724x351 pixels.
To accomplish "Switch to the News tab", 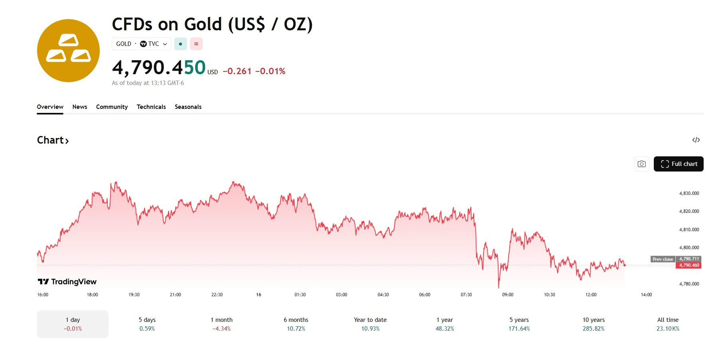I will pyautogui.click(x=80, y=107).
